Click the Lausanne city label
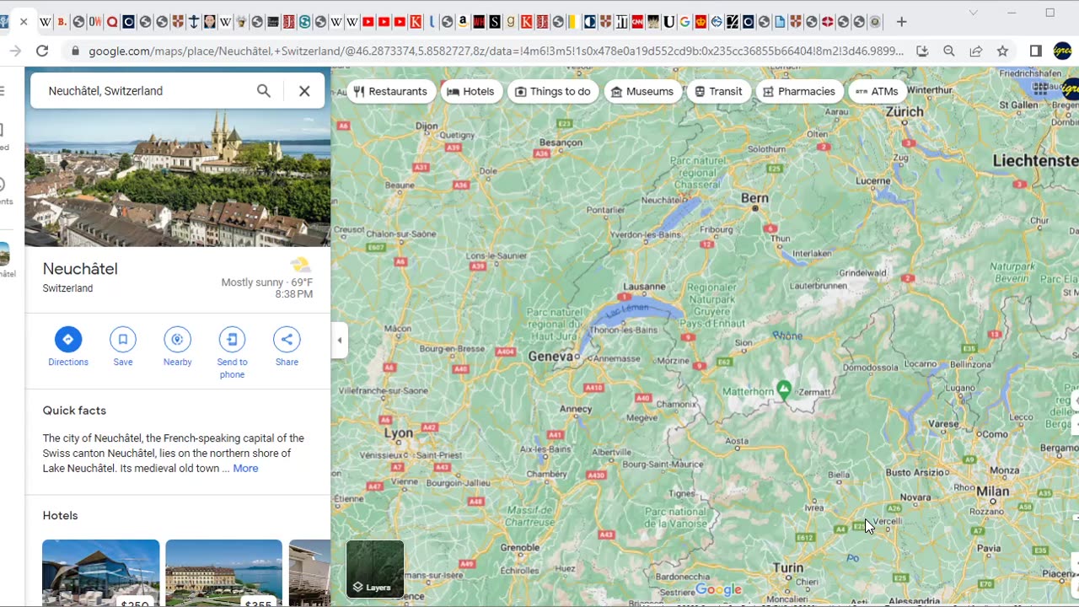 tap(645, 287)
